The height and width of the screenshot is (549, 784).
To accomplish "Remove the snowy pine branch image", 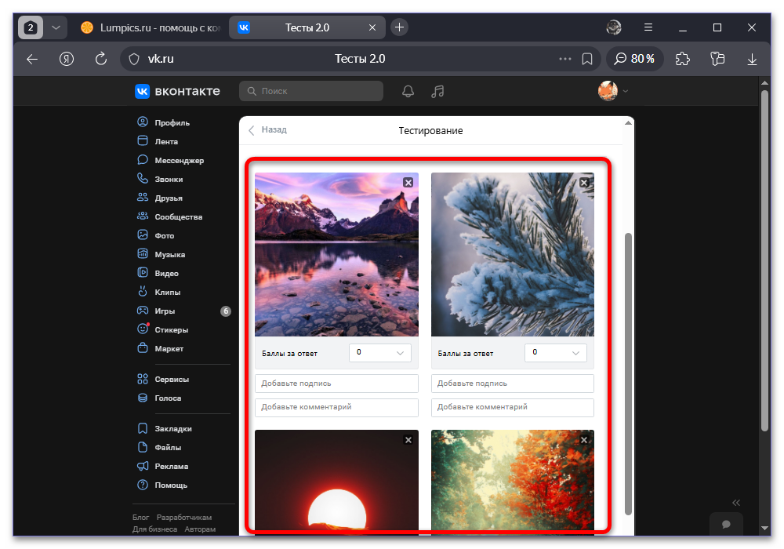I will click(x=584, y=183).
